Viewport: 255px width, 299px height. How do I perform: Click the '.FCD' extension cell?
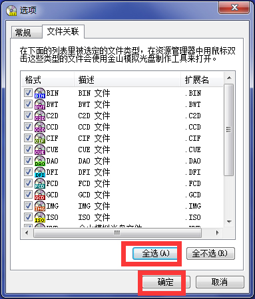click(193, 183)
